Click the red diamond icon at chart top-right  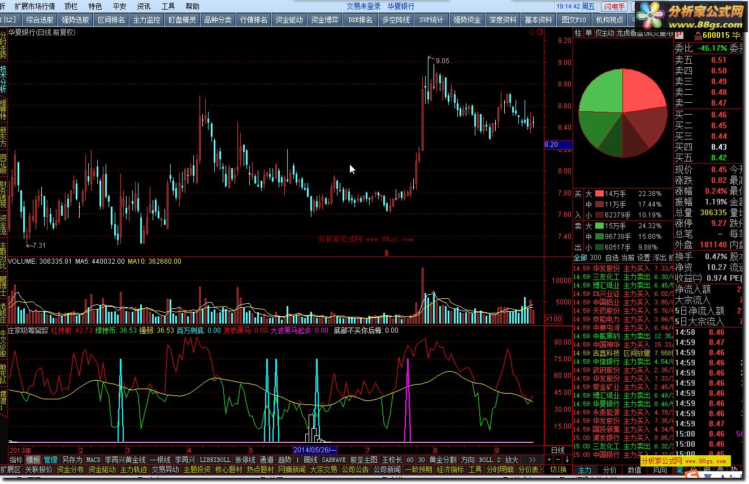532,32
